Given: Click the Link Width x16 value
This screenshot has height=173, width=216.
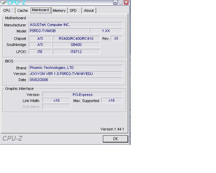Looking at the screenshot, I should 56,100.
